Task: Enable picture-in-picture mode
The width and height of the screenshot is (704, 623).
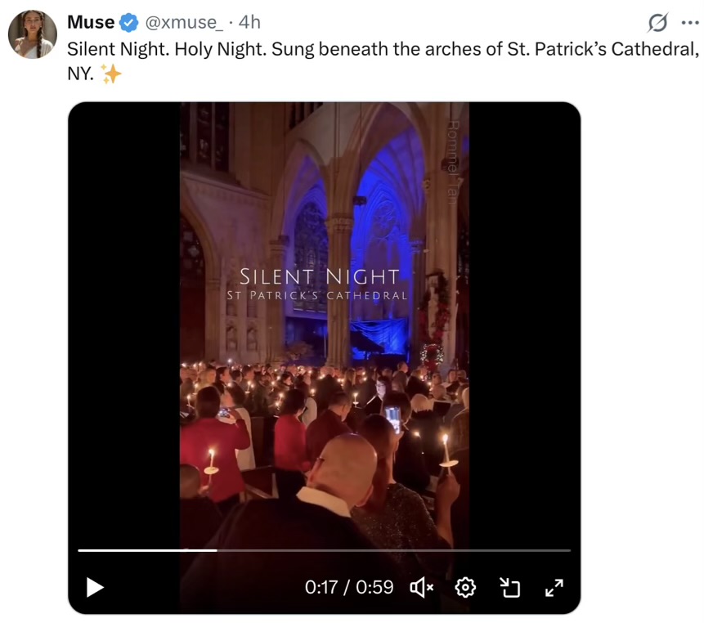Action: point(510,587)
